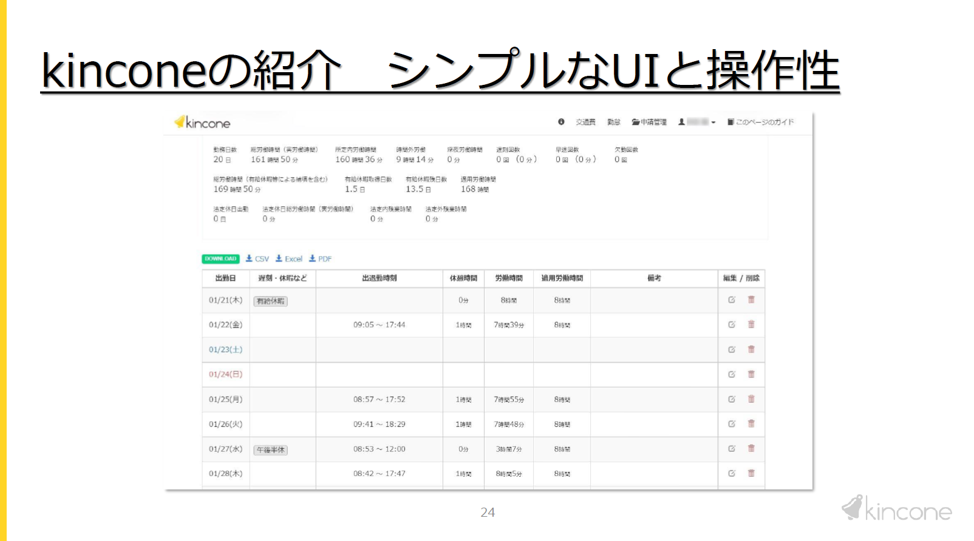Screen dimensions: 974x541
Task: Click the 有給休暇取得日数 1.5日 value
Action: pyautogui.click(x=355, y=189)
